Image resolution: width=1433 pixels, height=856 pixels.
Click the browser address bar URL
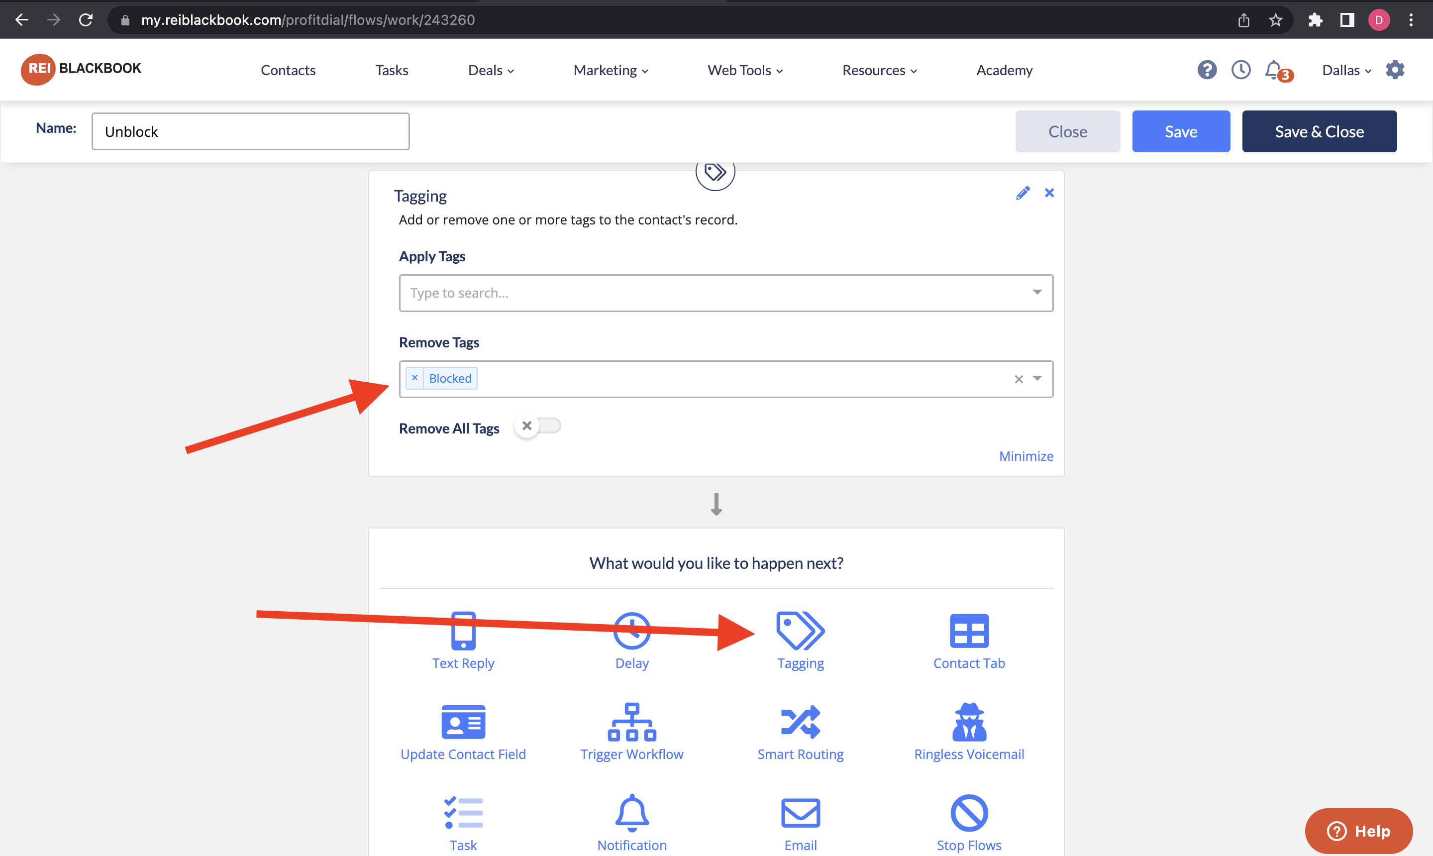point(308,20)
